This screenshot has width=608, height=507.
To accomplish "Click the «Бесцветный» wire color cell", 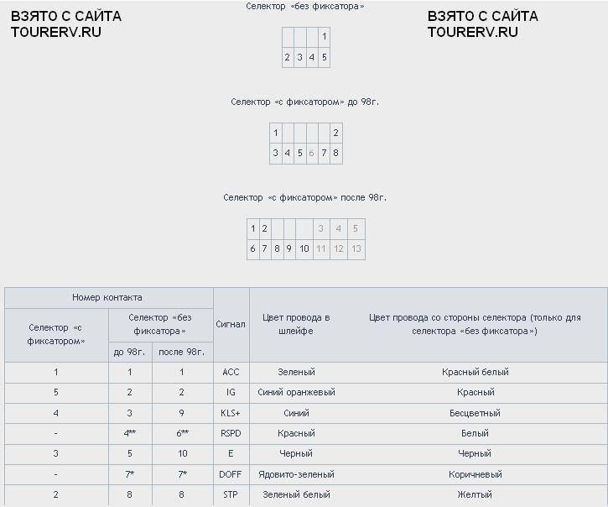I will tap(475, 413).
